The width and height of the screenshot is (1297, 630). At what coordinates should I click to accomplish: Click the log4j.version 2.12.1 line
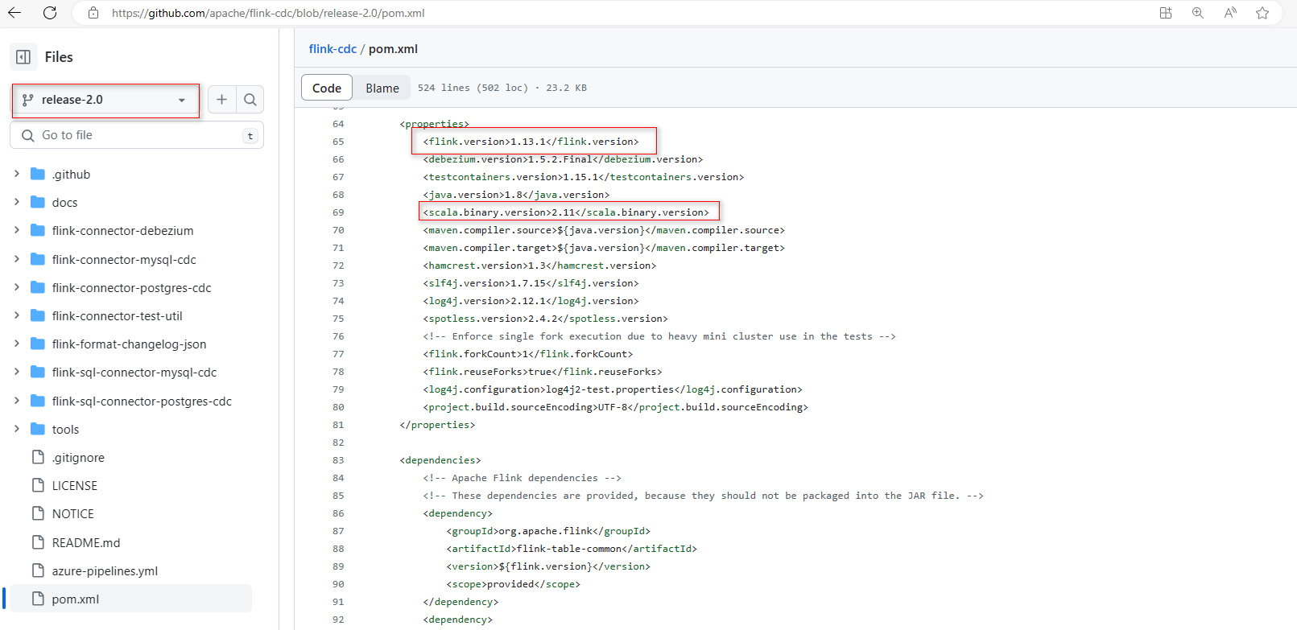coord(531,301)
